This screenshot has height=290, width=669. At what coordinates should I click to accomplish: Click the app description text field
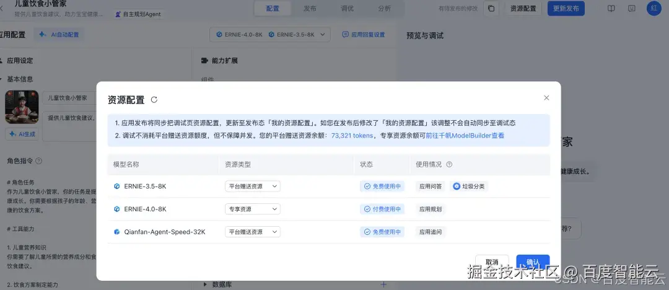point(69,126)
